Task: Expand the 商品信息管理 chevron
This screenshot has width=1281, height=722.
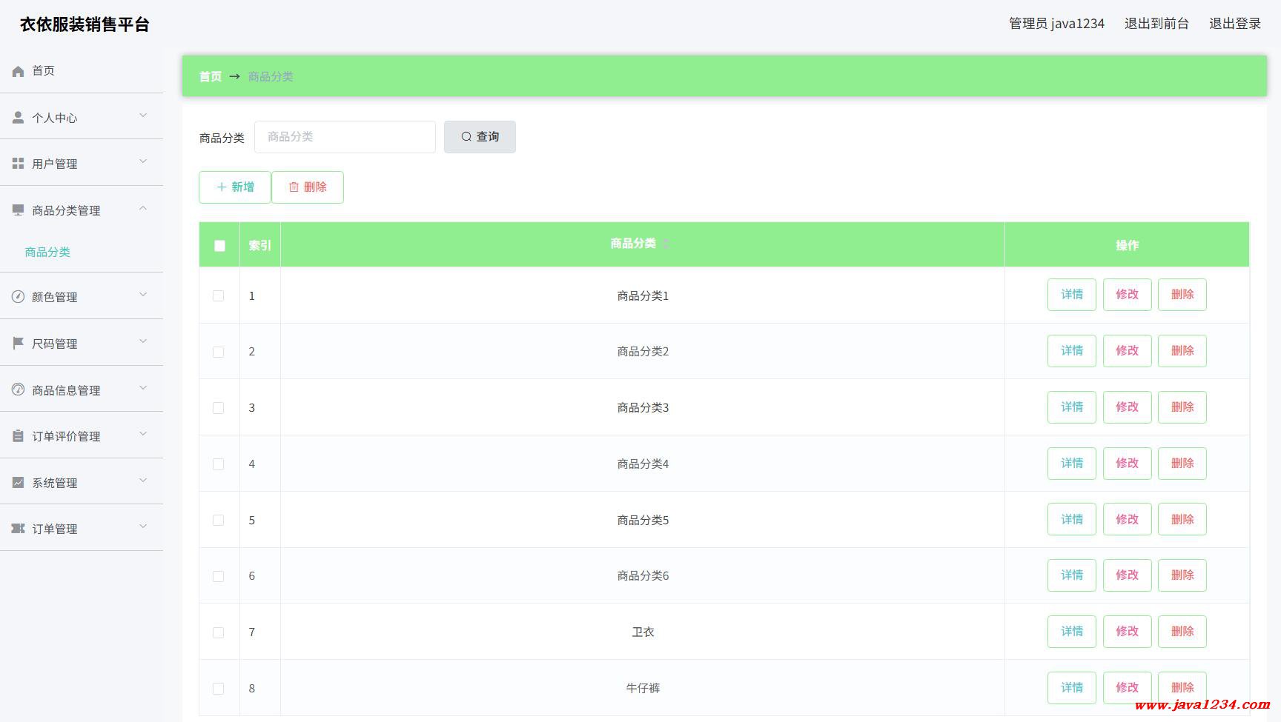Action: tap(143, 389)
